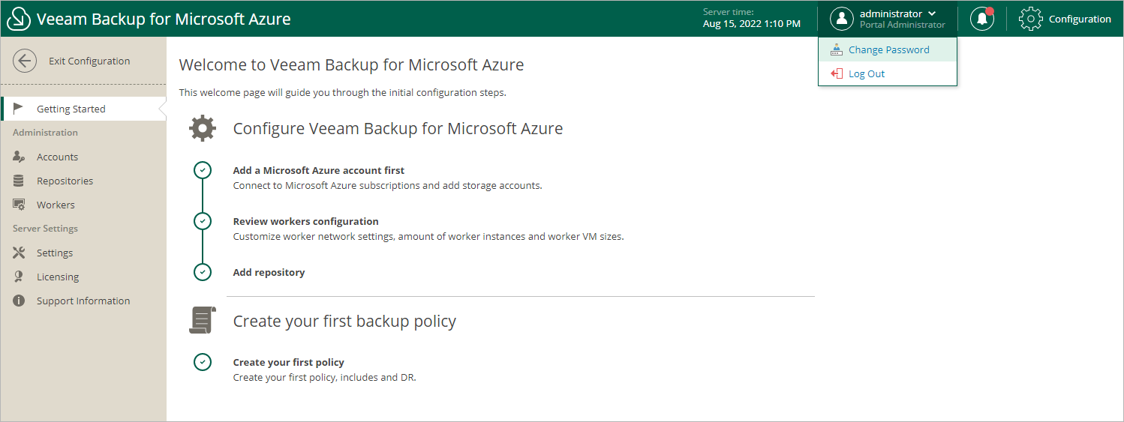Click Create your first policy link
Screen dimensions: 1124x422
[288, 362]
